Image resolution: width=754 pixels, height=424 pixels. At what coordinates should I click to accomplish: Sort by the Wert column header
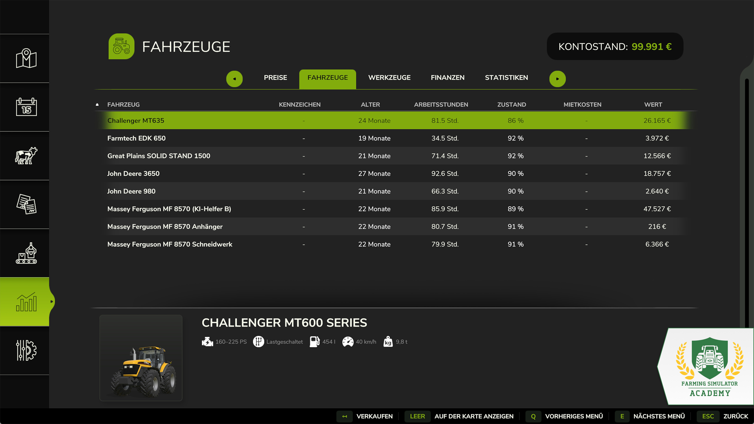[653, 105]
